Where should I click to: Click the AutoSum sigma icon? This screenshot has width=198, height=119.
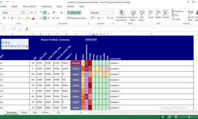[173, 11]
